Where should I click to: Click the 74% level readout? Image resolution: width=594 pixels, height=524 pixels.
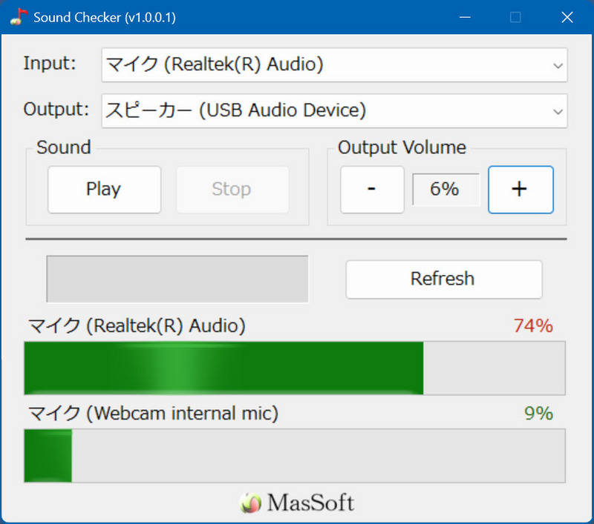(533, 325)
